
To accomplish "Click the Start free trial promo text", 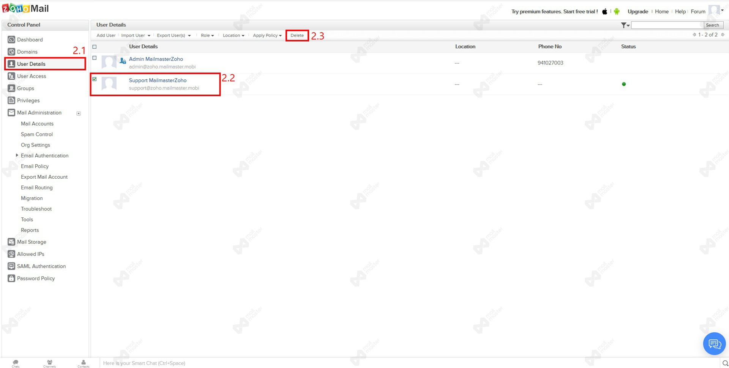I will tap(581, 11).
